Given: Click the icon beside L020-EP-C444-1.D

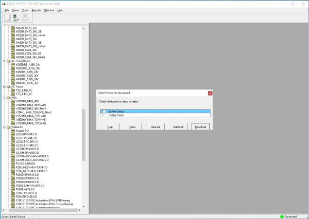Looking at the screenshot, I should pos(13,134).
